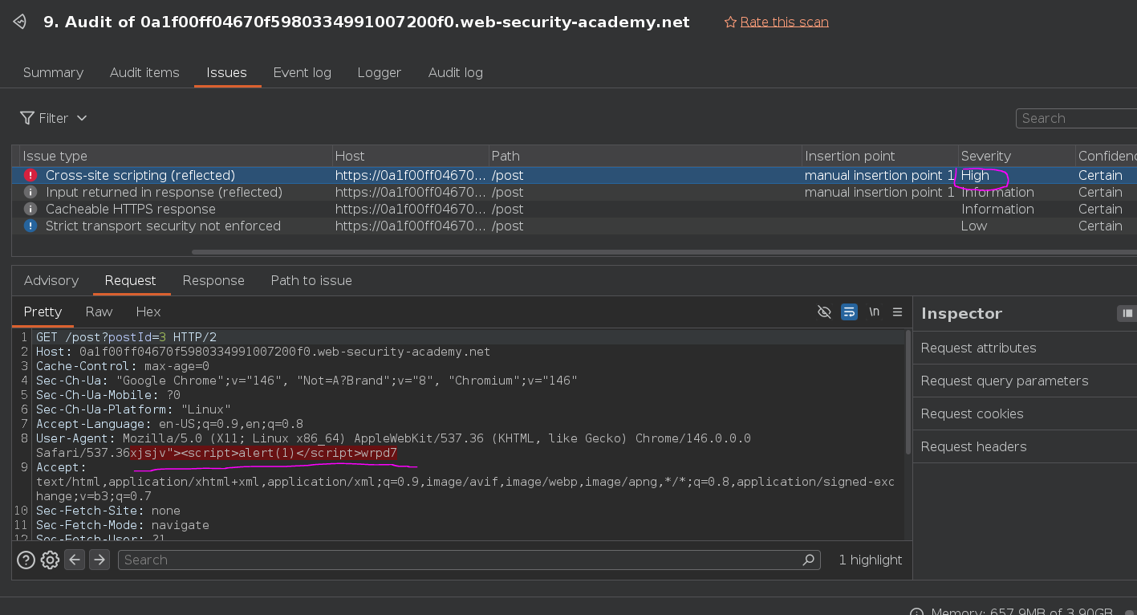This screenshot has height=615, width=1137.
Task: Click red high-severity icon on Cross-site scripting row
Action: (30, 175)
